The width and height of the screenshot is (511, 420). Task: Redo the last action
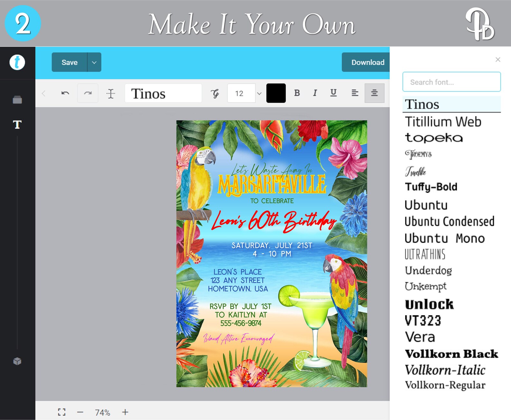click(x=88, y=93)
